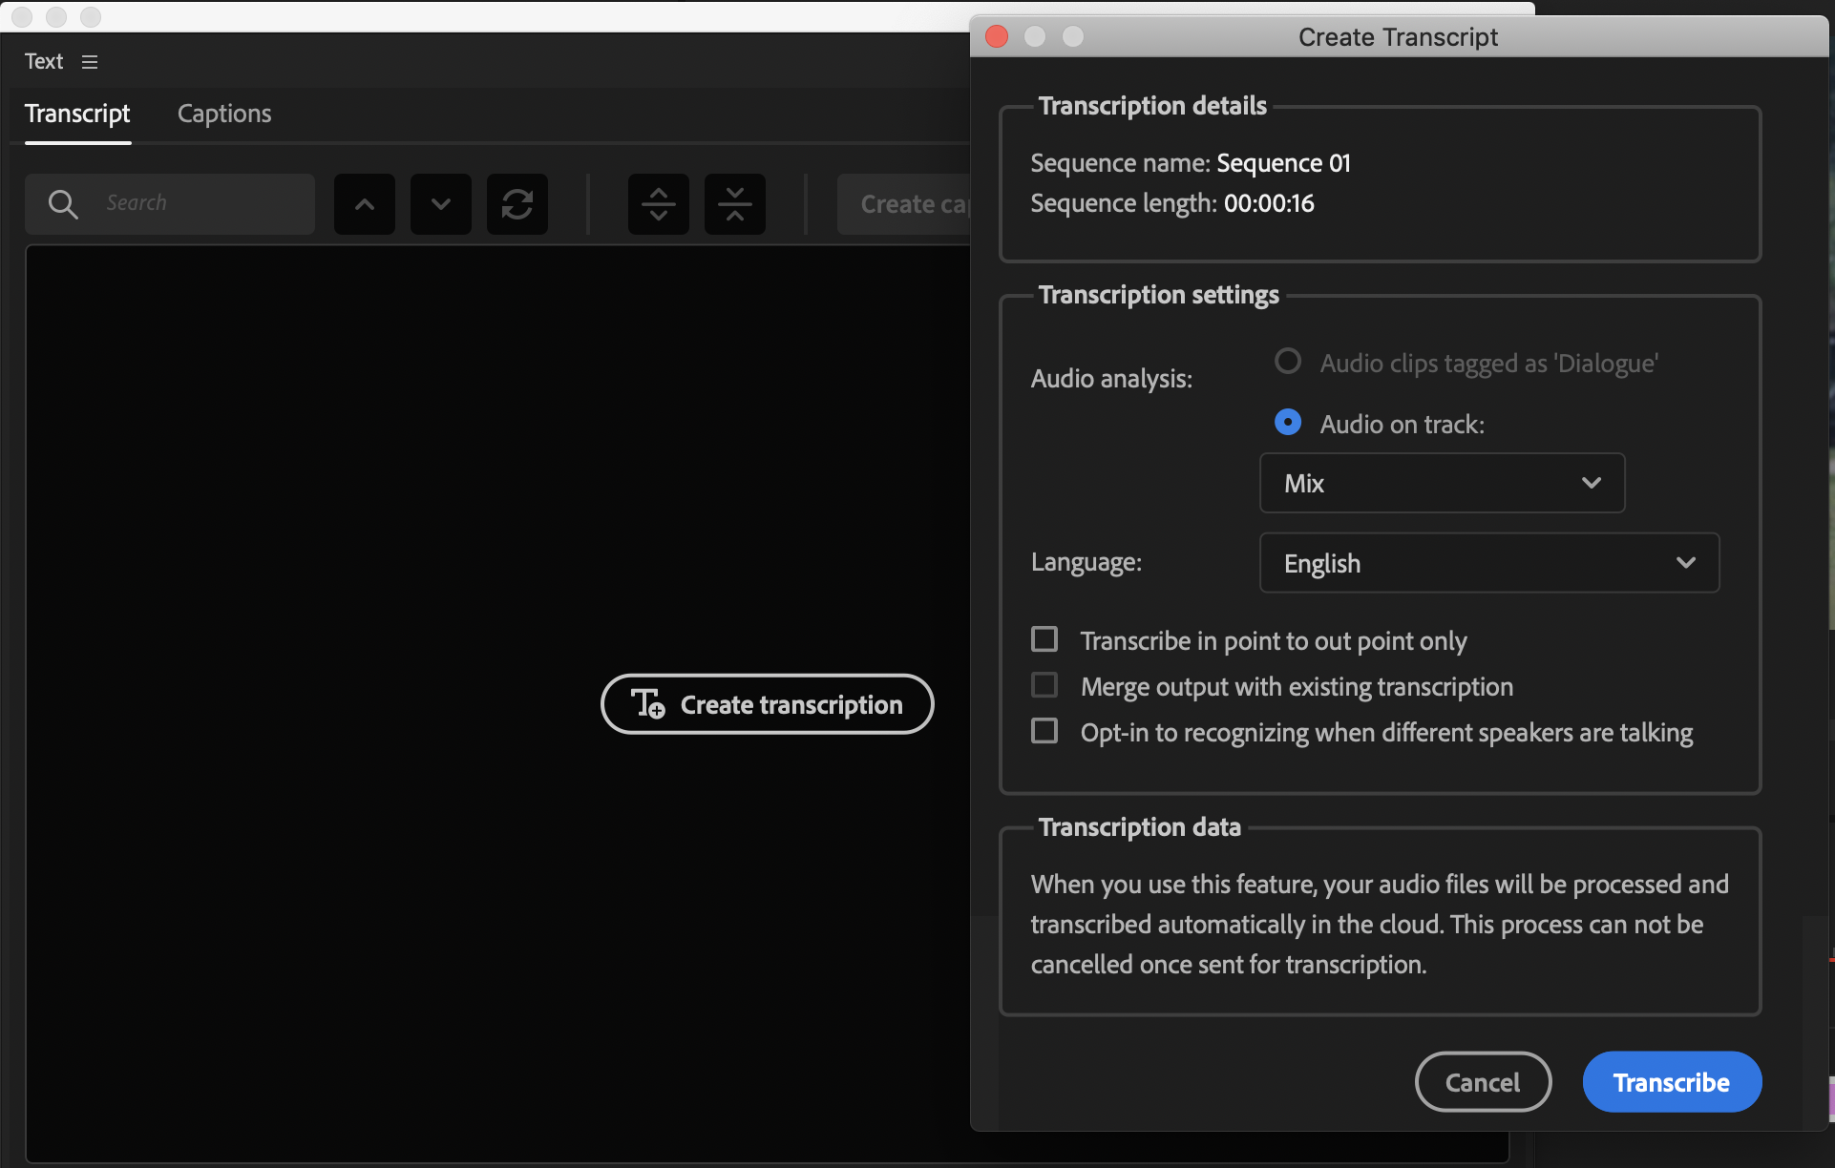Screen dimensions: 1835x1168
Task: Click the split segment icon
Action: point(658,204)
